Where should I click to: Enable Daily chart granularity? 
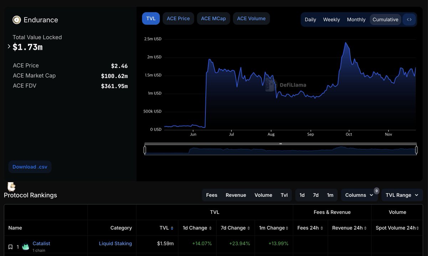click(310, 20)
